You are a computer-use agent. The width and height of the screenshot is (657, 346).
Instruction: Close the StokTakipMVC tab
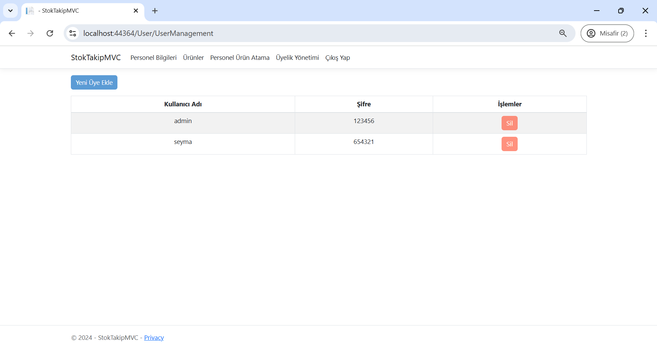pyautogui.click(x=136, y=11)
